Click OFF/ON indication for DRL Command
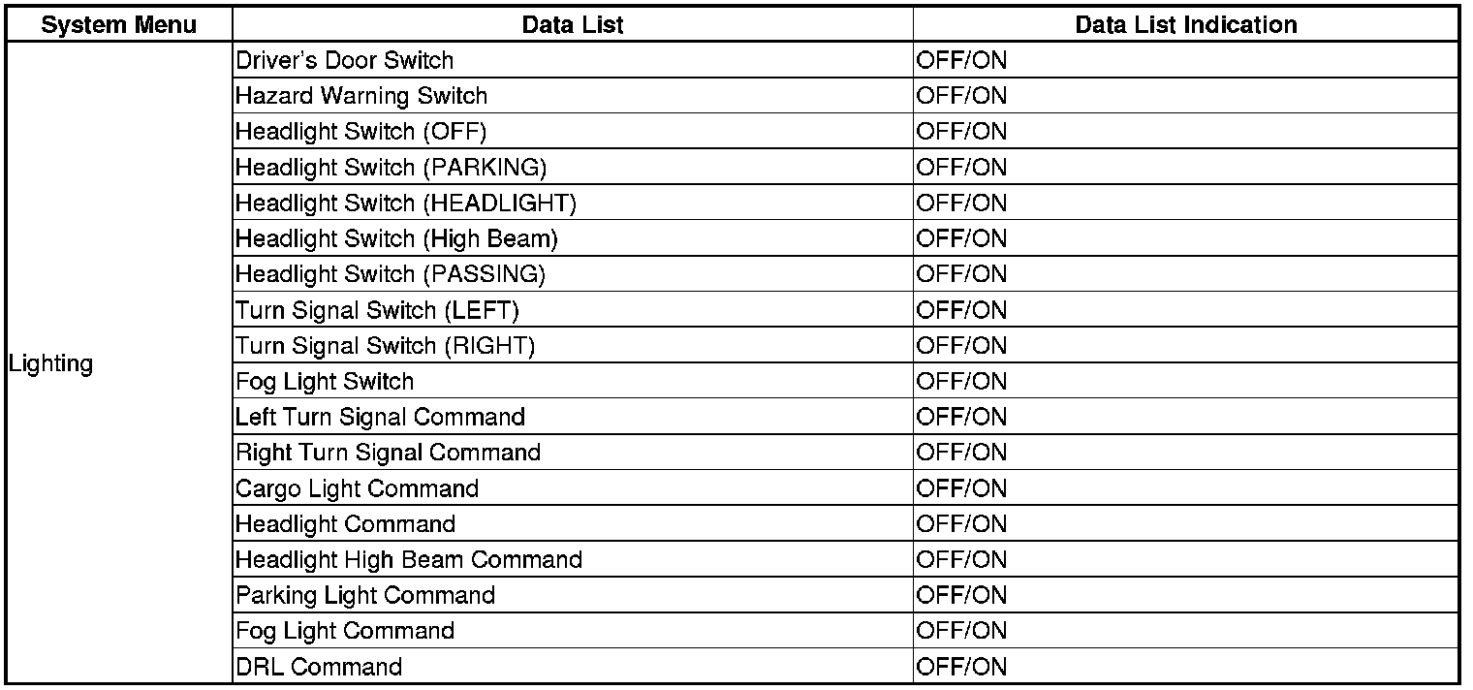Image resolution: width=1473 pixels, height=690 pixels. tap(961, 667)
